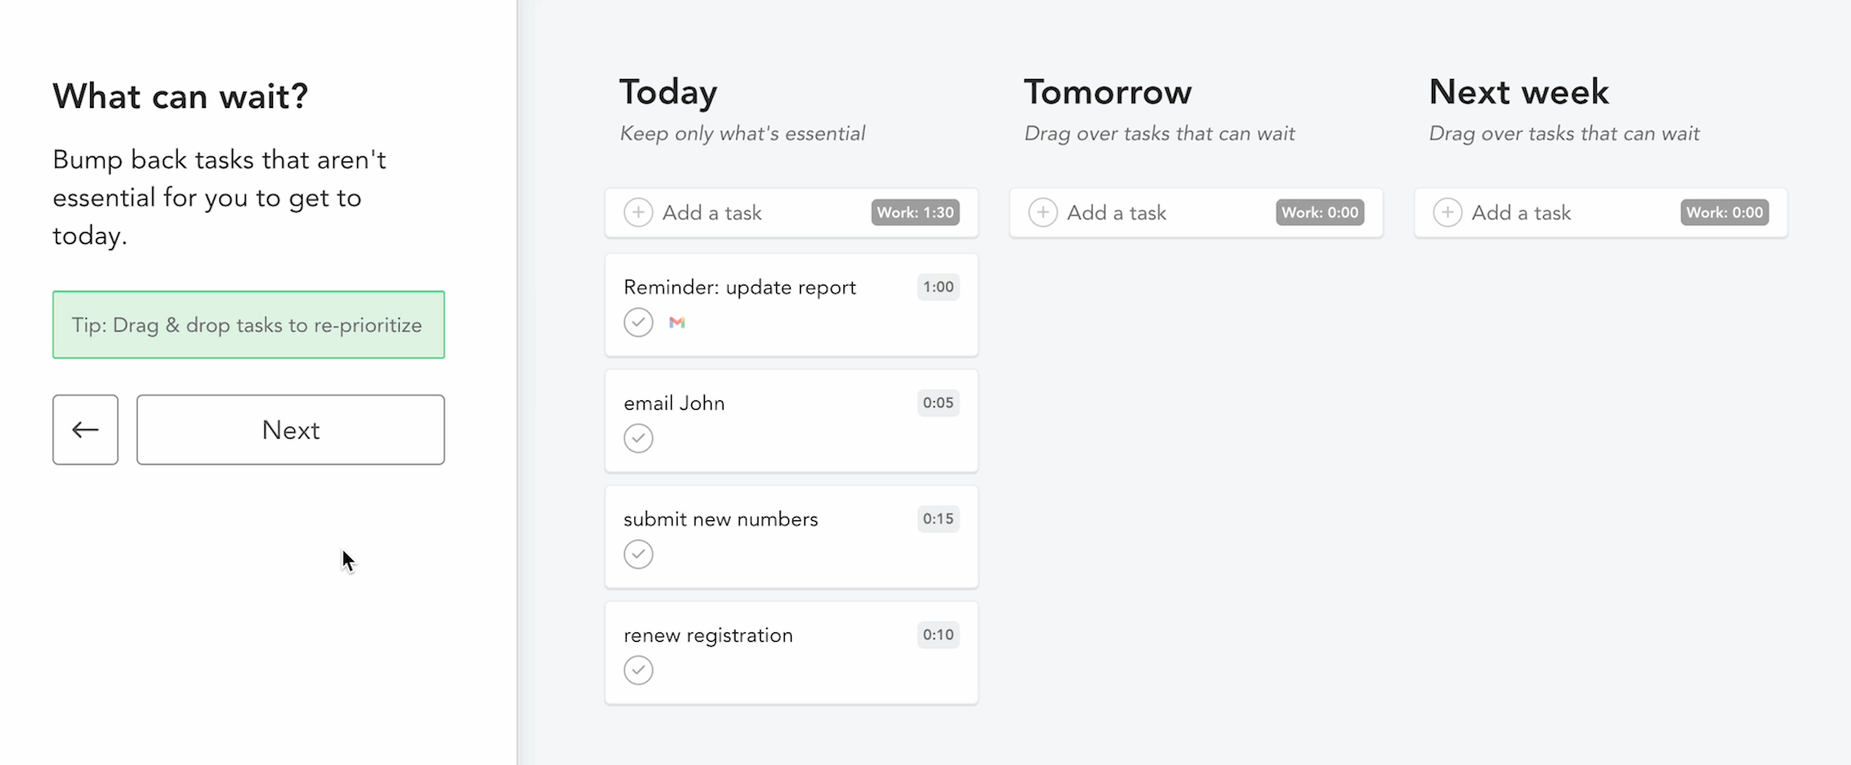
Task: Select the 'renew registration' task card
Action: [791, 653]
